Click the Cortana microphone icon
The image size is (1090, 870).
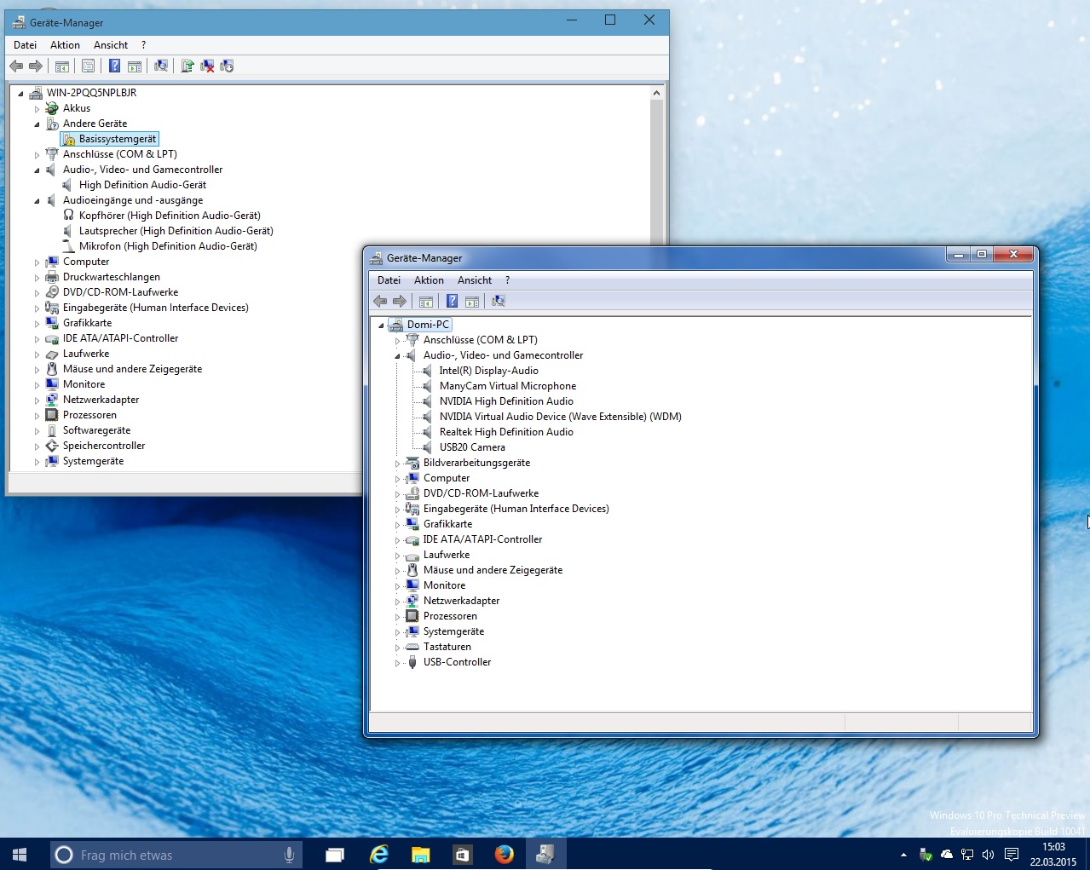[x=289, y=855]
